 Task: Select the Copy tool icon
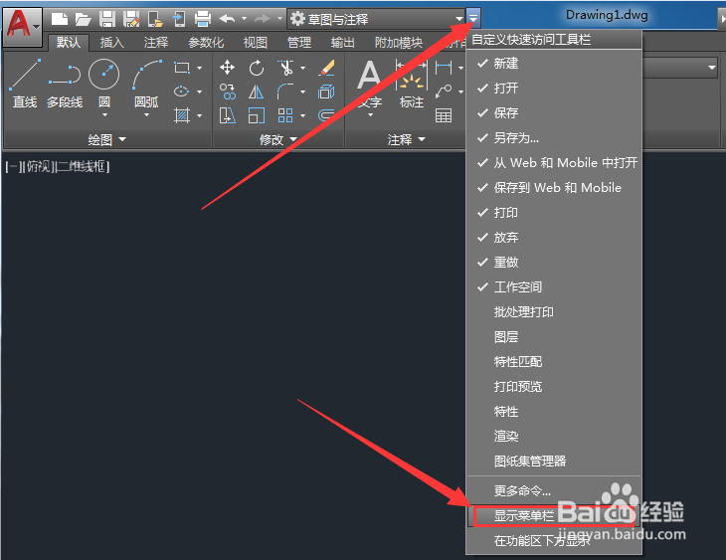coord(228,92)
